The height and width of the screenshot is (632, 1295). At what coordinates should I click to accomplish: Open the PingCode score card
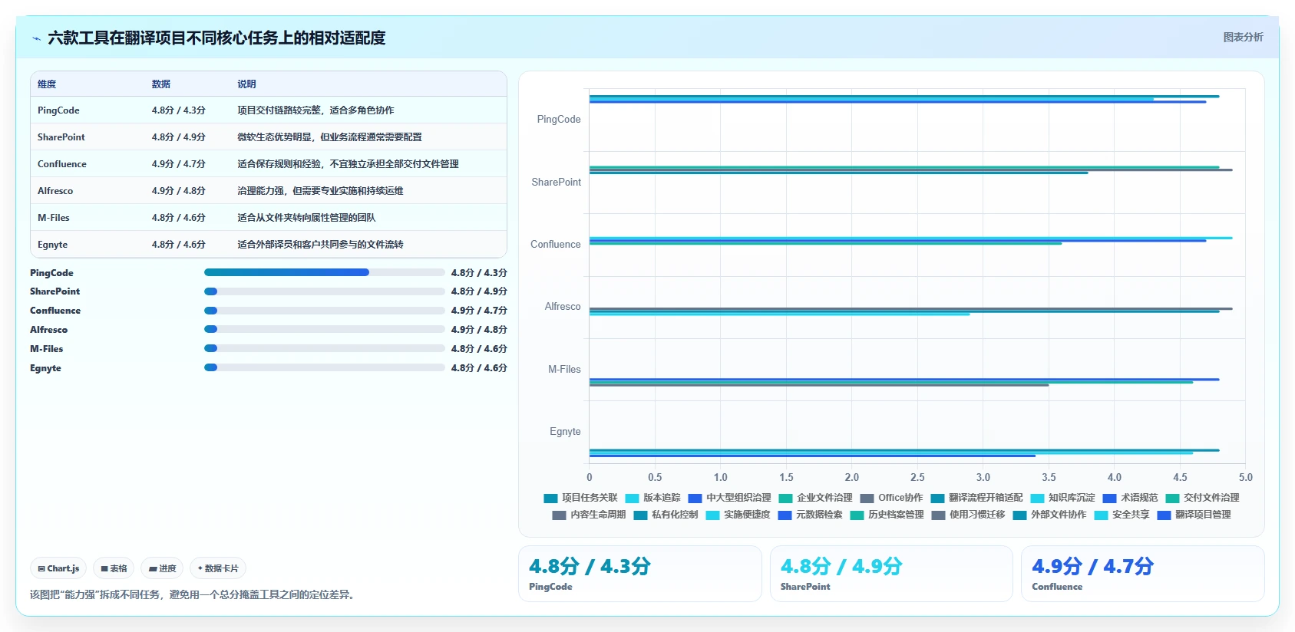[x=639, y=574]
